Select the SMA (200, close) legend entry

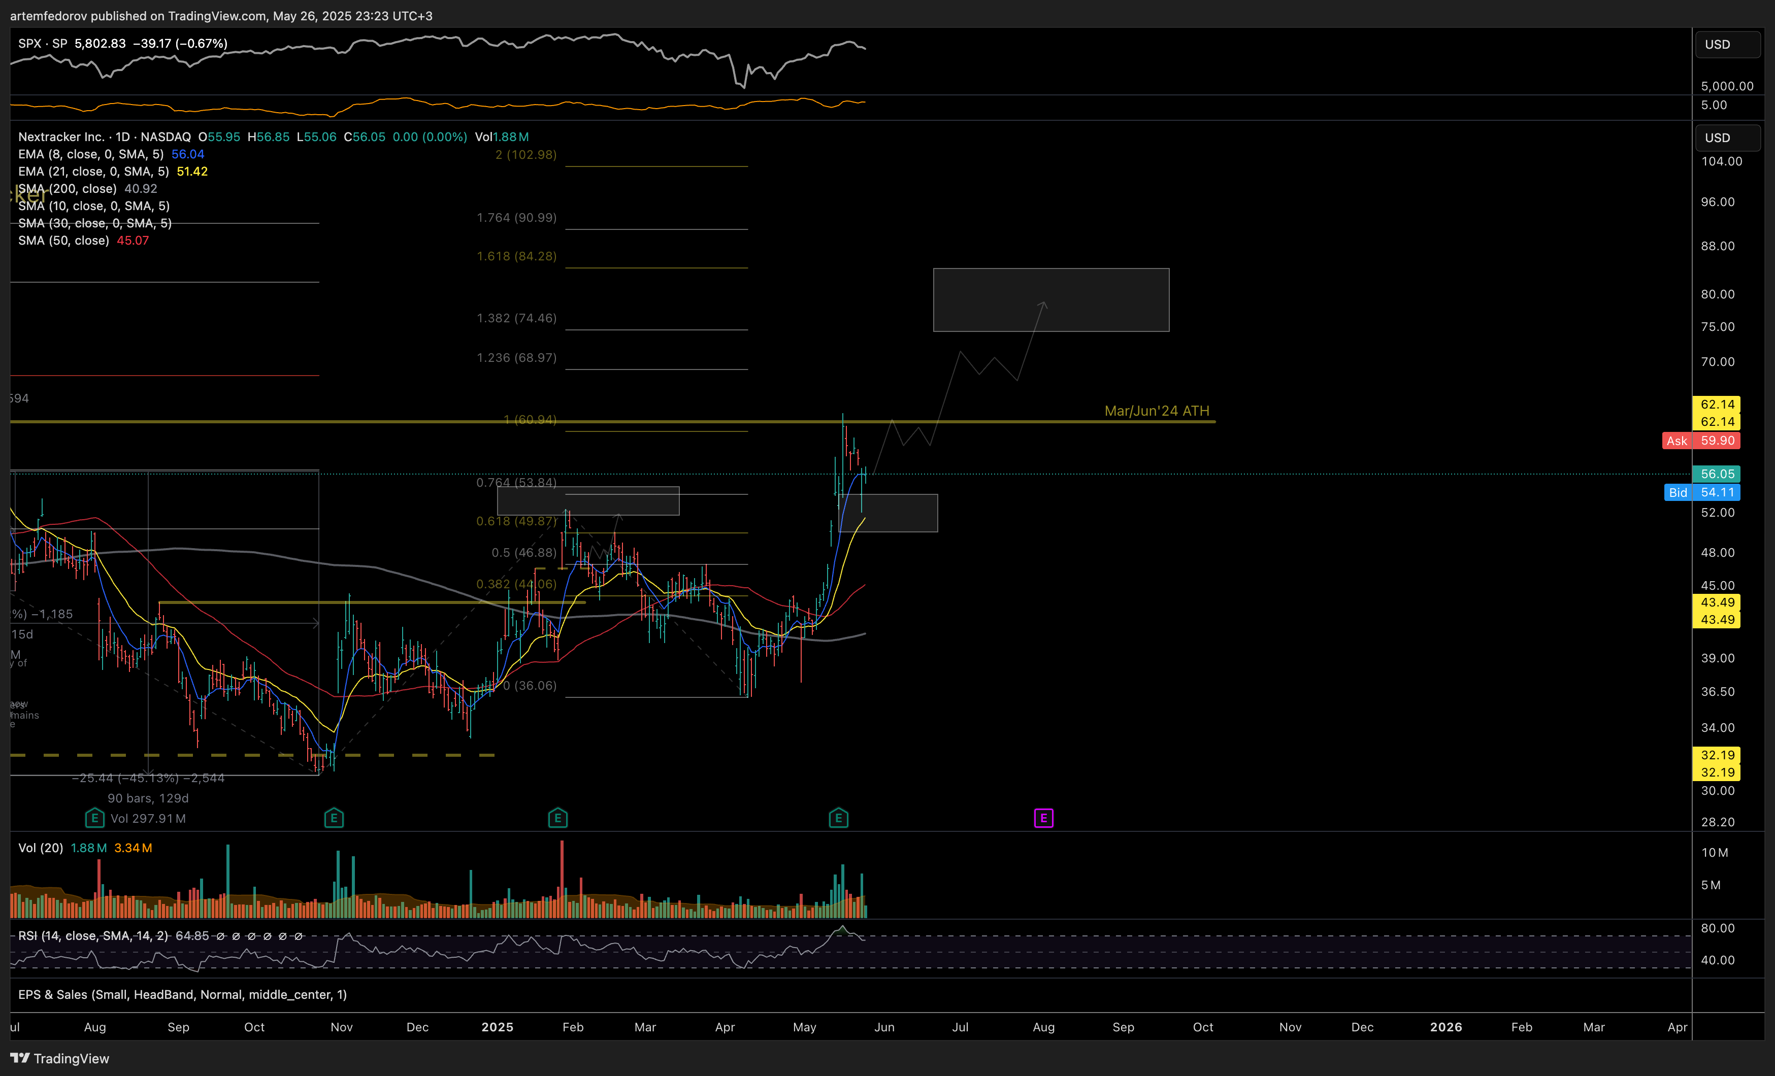pyautogui.click(x=67, y=189)
